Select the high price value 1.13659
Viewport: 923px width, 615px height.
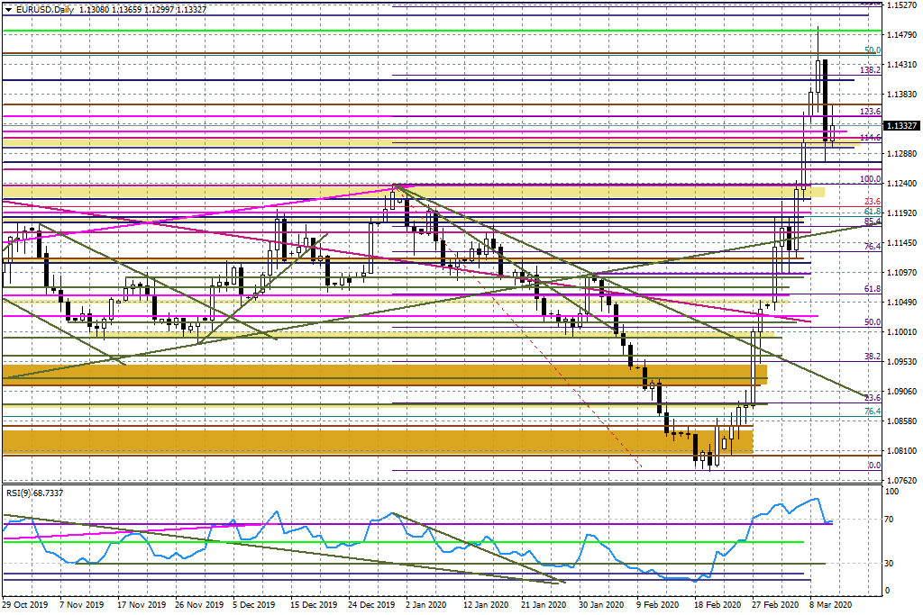(127, 9)
